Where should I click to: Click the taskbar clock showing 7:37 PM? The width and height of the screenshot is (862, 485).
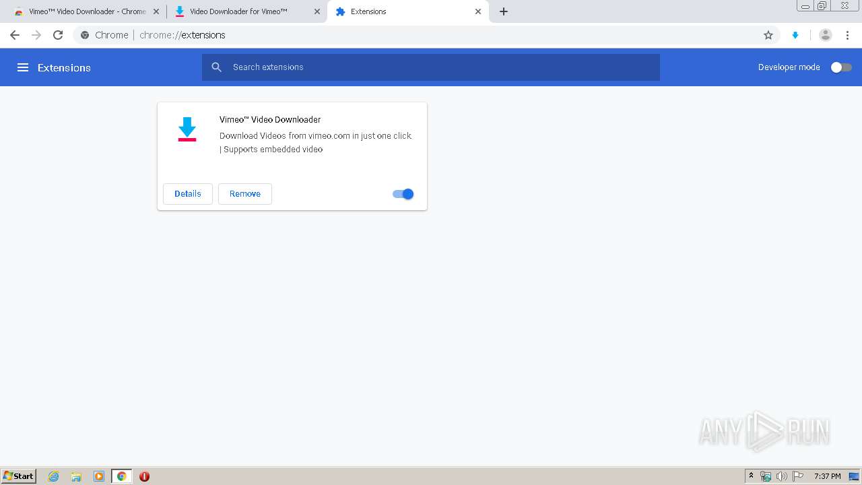(x=827, y=476)
